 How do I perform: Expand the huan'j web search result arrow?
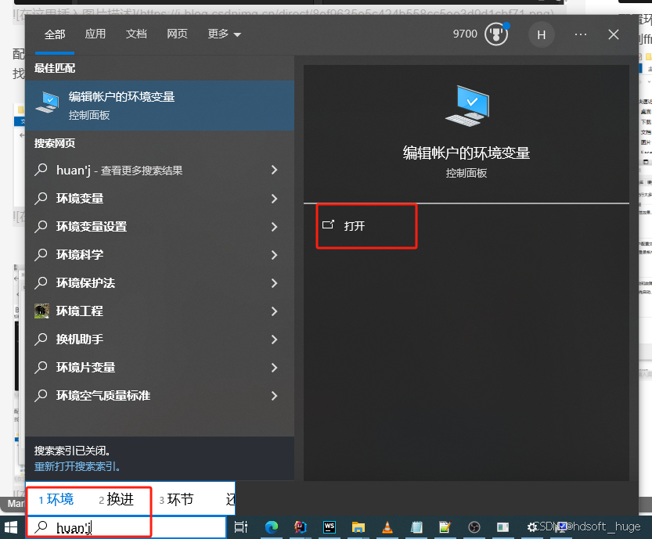(x=274, y=170)
